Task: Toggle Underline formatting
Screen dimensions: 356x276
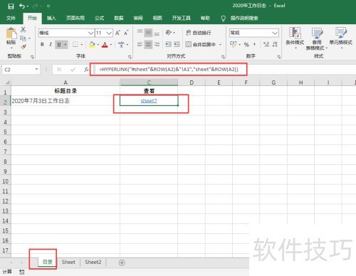Action: pyautogui.click(x=59, y=44)
